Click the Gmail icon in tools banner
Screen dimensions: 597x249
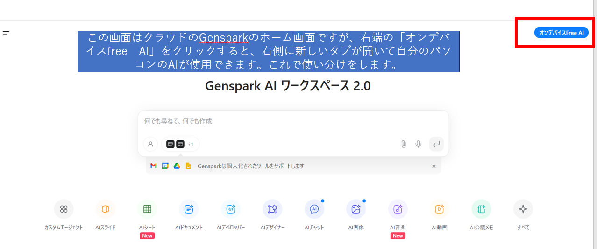tap(154, 166)
